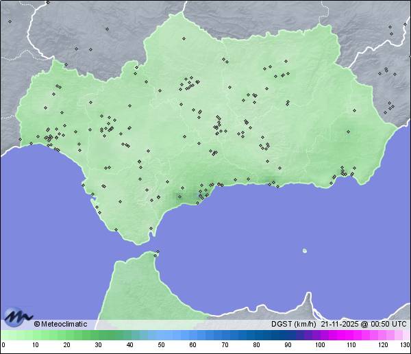411x354 pixels.
Task: Click the 100 km/h purple legend segment
Action: [319, 335]
